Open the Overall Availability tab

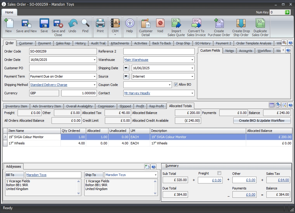click(79, 106)
